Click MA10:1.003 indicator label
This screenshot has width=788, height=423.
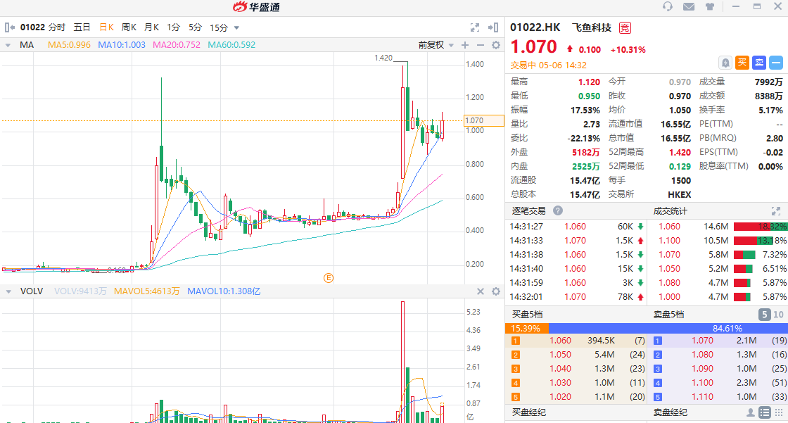(122, 45)
